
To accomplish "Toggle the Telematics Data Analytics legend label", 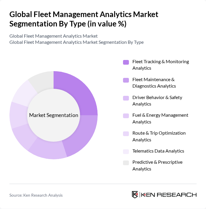I will 158,151.
